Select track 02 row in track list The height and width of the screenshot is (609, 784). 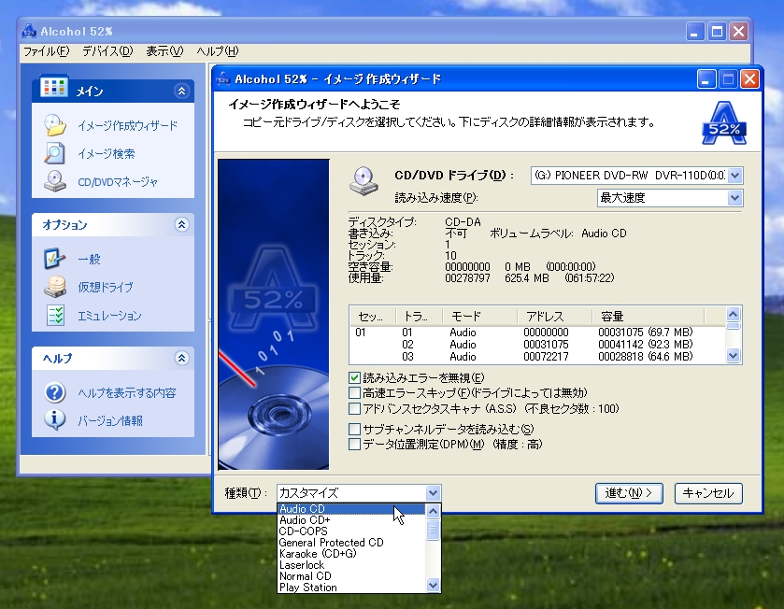click(x=537, y=345)
